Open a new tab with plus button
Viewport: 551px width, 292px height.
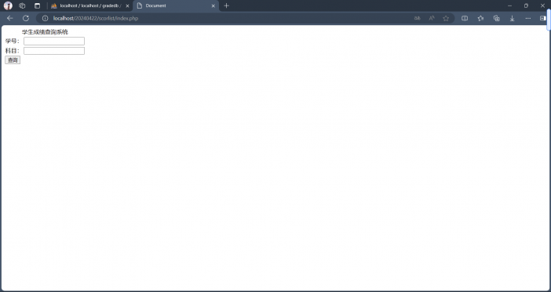[x=226, y=5]
